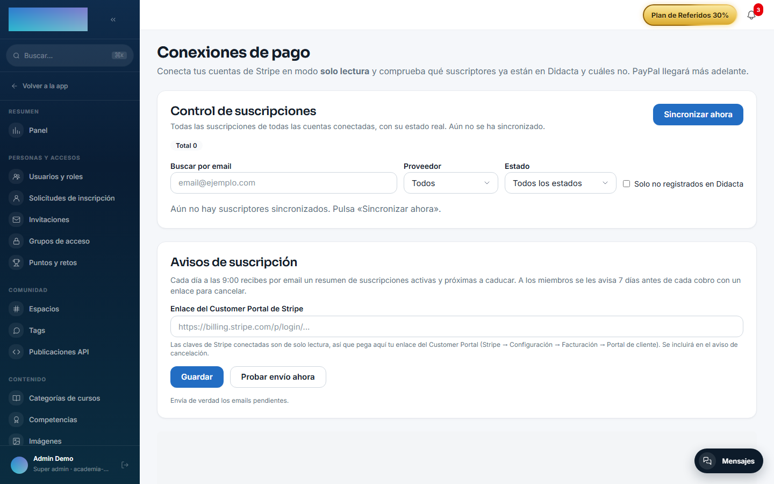
Task: Open Puntos y retos section
Action: pos(70,263)
